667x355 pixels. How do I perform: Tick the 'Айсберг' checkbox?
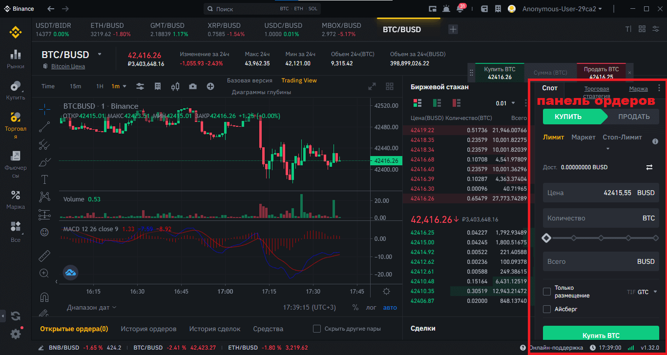(x=547, y=309)
